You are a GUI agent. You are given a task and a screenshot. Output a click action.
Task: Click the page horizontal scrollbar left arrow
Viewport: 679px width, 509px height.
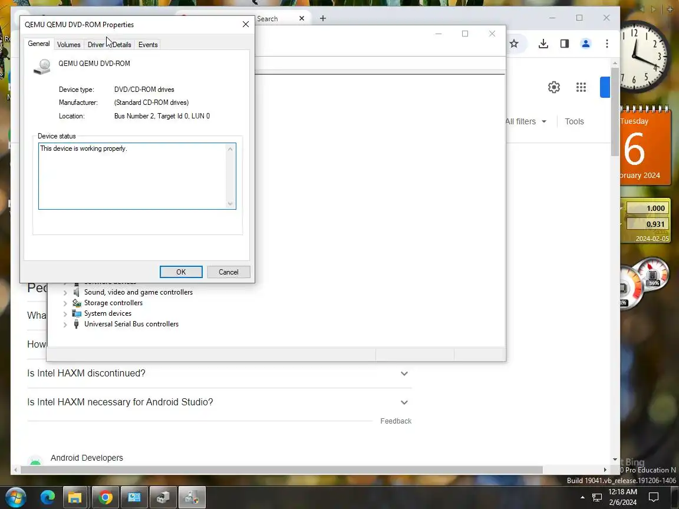(x=15, y=470)
